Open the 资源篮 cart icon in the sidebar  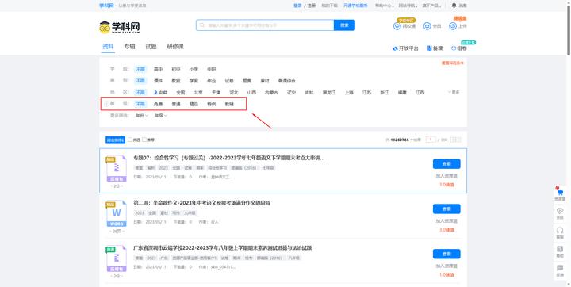coord(560,193)
